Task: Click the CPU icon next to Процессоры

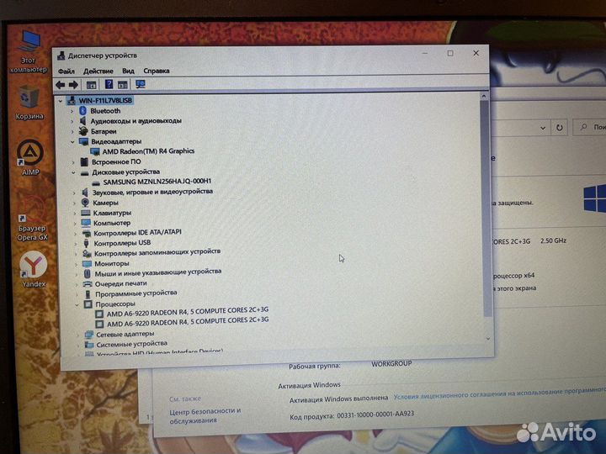Action: [88, 304]
